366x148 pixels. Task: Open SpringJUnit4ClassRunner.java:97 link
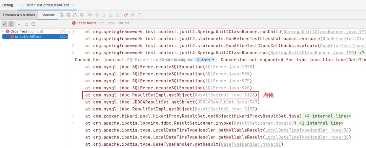pos(324,32)
